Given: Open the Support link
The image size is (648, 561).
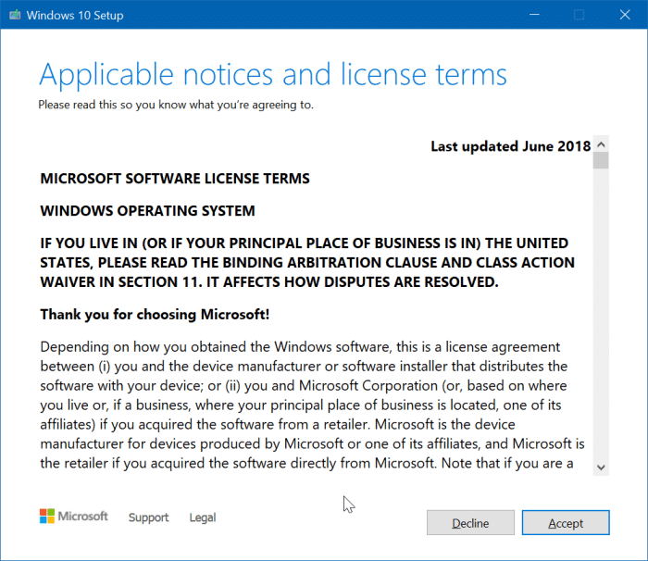Looking at the screenshot, I should pyautogui.click(x=148, y=517).
